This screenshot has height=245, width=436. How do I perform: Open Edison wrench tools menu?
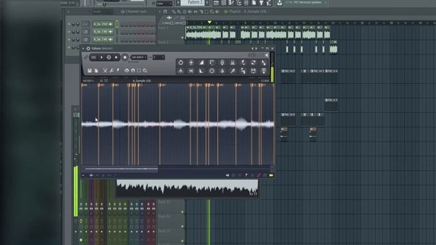point(112,71)
